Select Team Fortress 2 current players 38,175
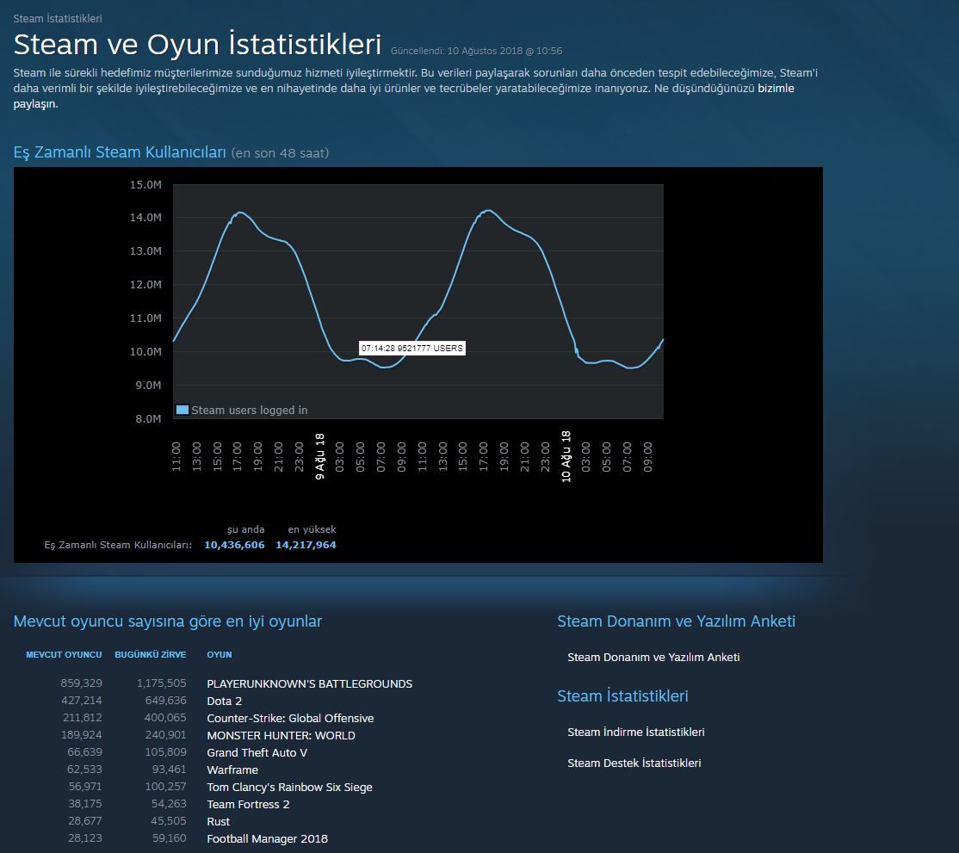 point(85,803)
